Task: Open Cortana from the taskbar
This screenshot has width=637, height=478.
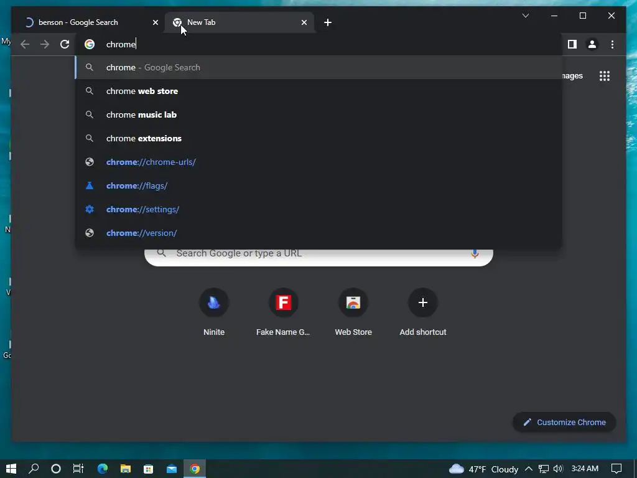Action: click(56, 469)
